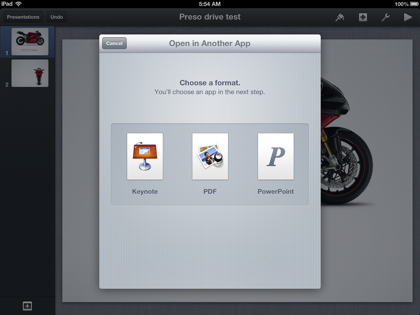Viewport: 420px width, 315px height.
Task: Open the wrench tools menu
Action: tap(385, 17)
